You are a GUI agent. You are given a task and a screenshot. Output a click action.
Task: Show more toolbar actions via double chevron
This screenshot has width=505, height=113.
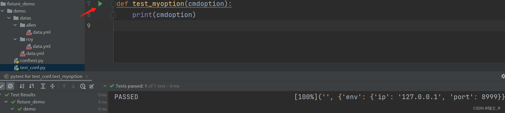tap(105, 86)
